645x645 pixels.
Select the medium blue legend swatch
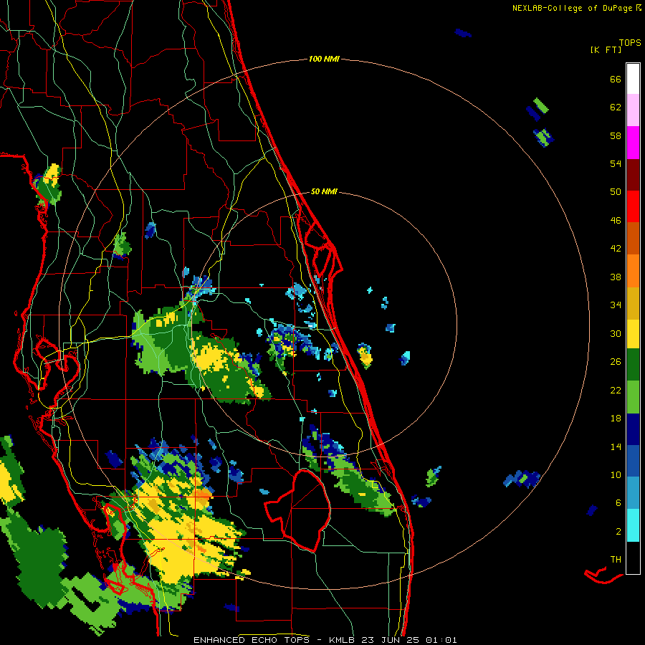click(633, 461)
